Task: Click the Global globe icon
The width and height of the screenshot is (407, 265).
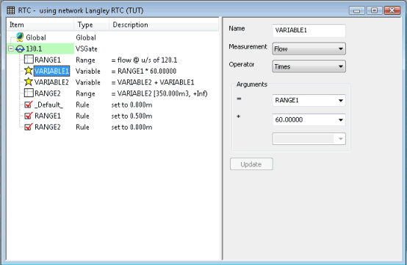Action: pos(20,38)
